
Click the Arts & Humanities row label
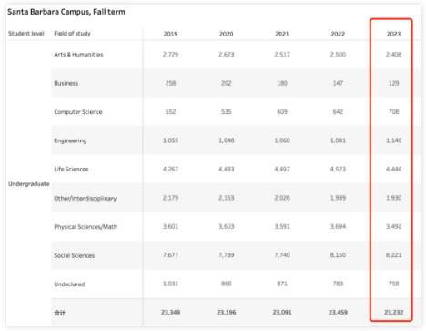pyautogui.click(x=78, y=55)
